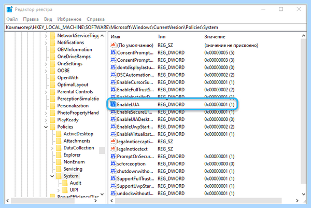
Task: Click values pane scroll-up arrow
Action: (304, 36)
